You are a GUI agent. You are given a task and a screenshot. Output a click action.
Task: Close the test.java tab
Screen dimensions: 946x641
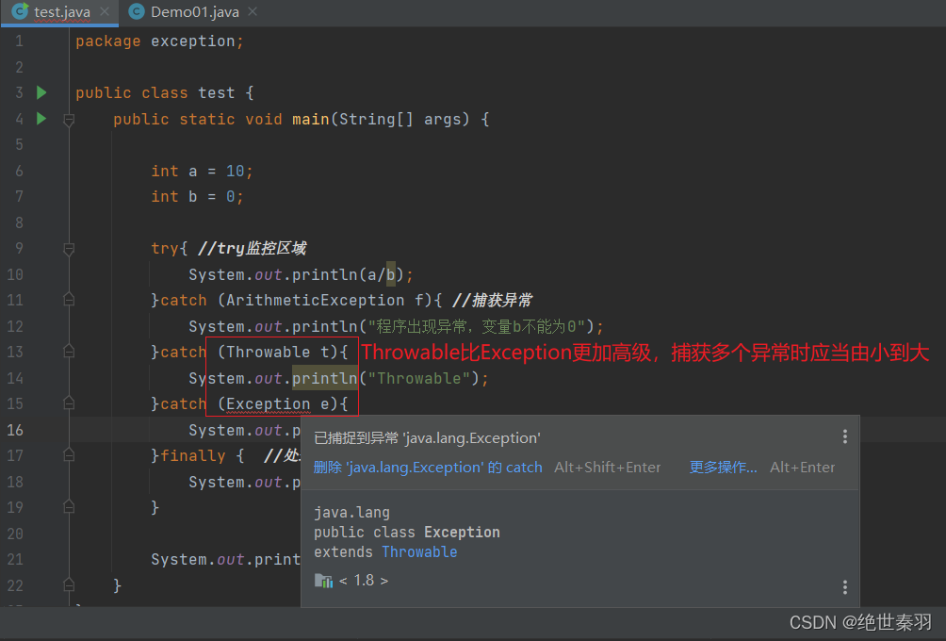[105, 11]
